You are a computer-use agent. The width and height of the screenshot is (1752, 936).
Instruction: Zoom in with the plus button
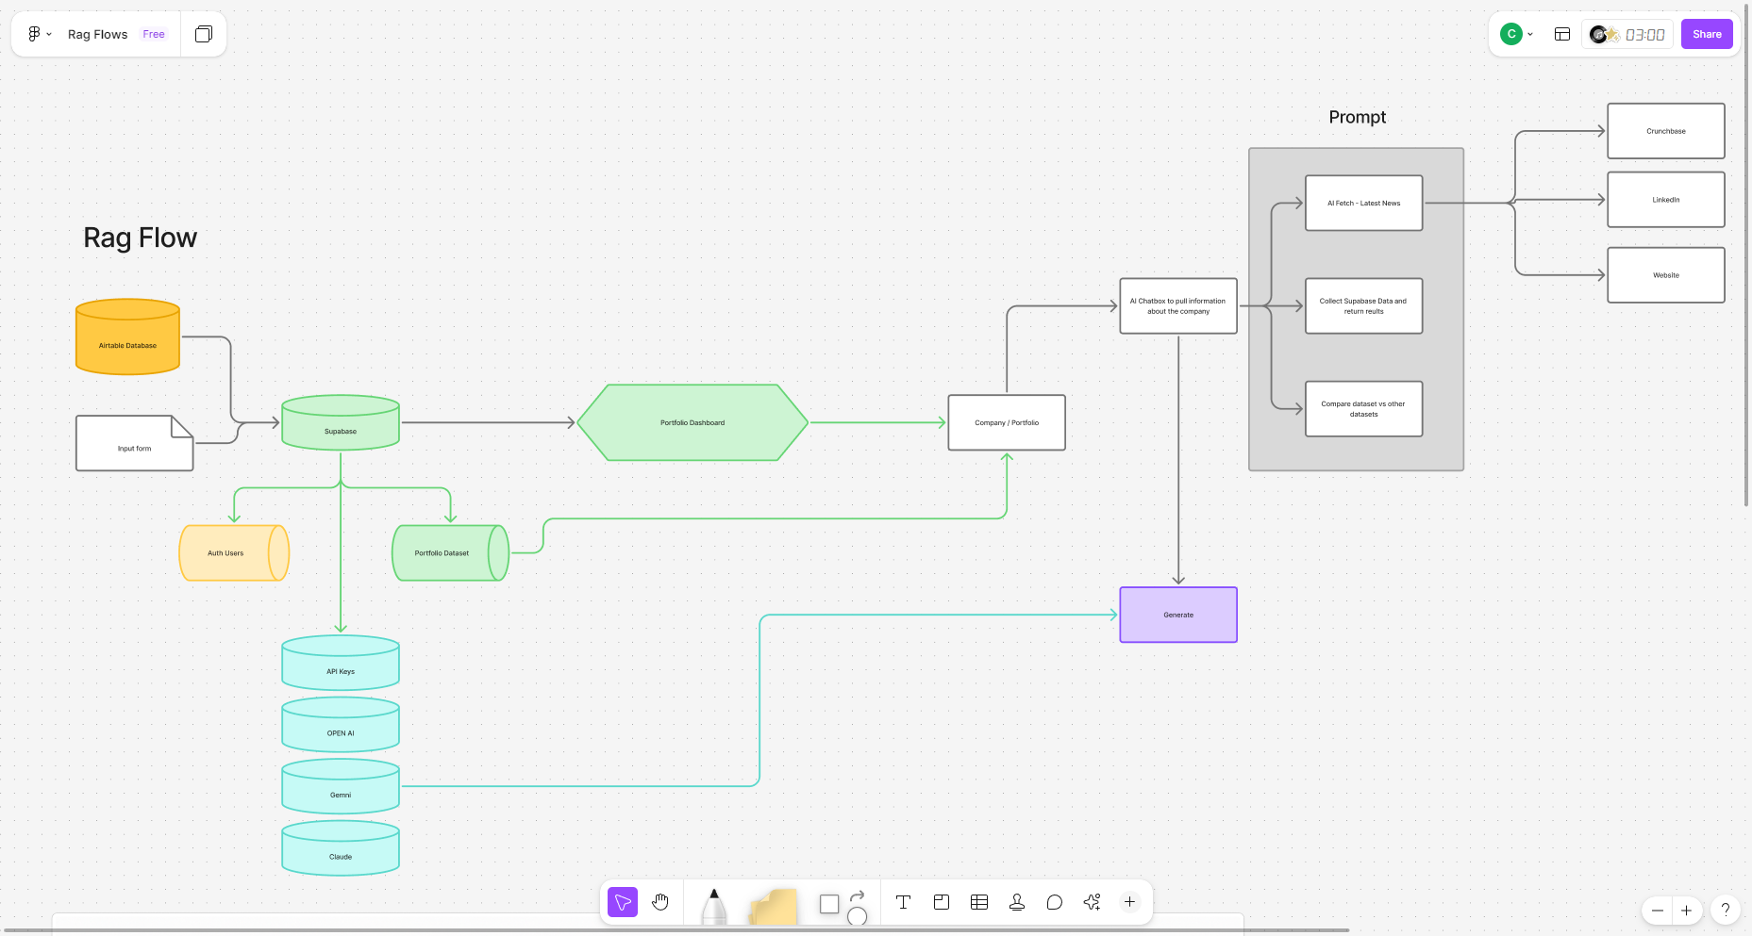tap(1687, 911)
